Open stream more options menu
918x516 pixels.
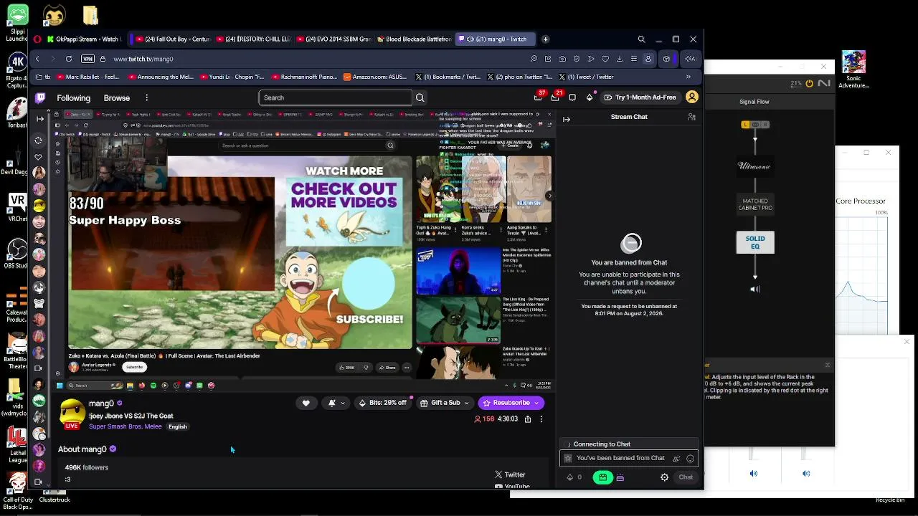coord(541,419)
